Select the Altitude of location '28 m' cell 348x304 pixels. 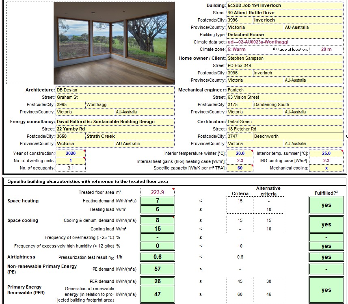tap(326, 50)
